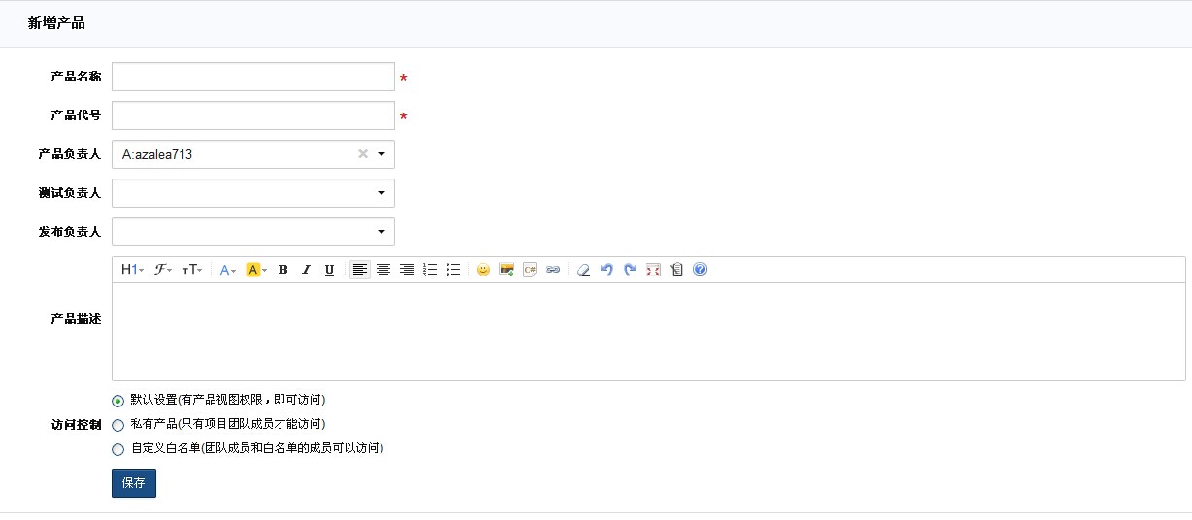Insert a numbered list
Screen dimensions: 1192x520
[x=430, y=270]
